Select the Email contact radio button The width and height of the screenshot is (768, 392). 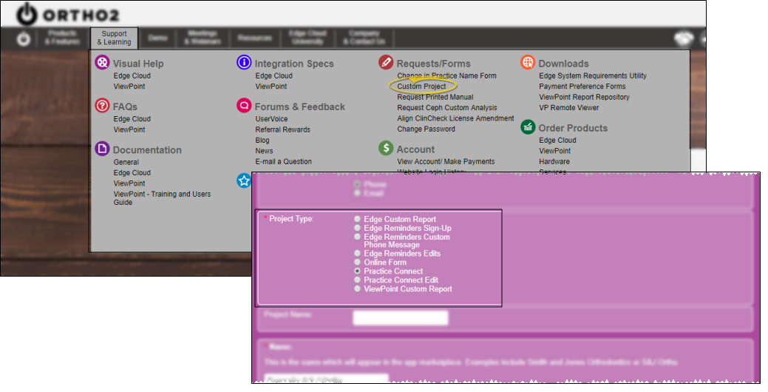click(x=358, y=194)
